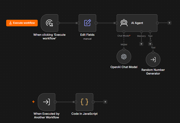Select the connection between Edit Fields and AI Agent

[106, 23]
